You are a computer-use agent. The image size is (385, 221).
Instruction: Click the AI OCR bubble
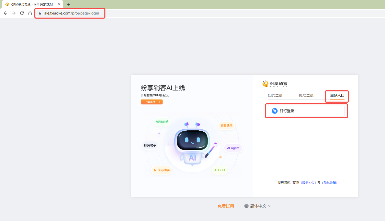(219, 170)
